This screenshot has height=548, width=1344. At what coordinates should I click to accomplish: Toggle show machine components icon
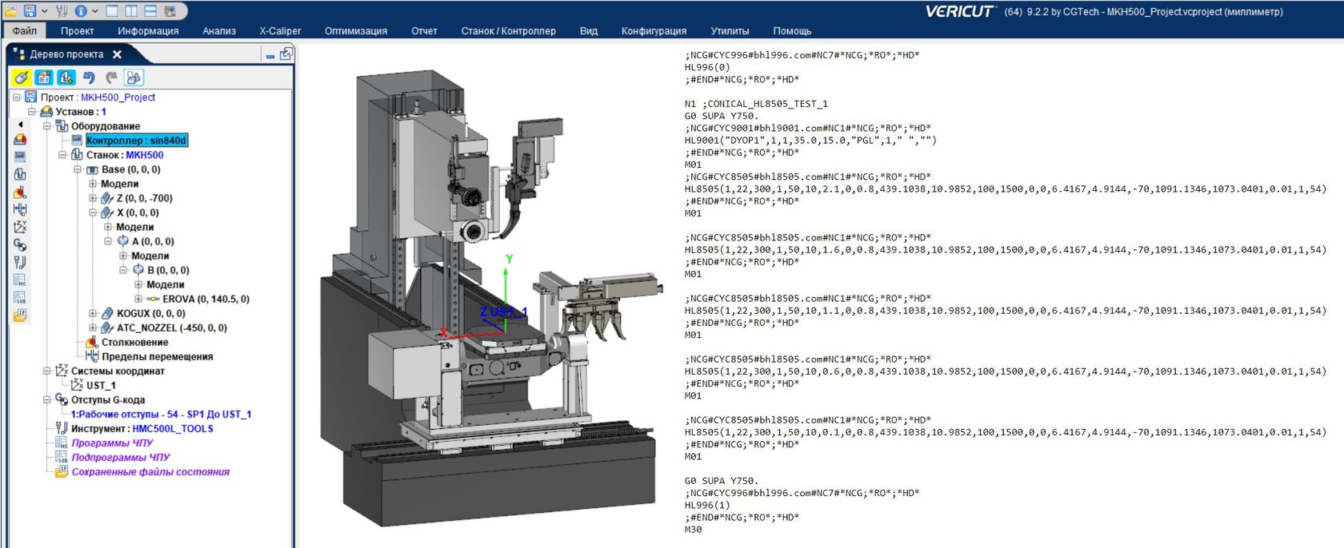tap(66, 77)
